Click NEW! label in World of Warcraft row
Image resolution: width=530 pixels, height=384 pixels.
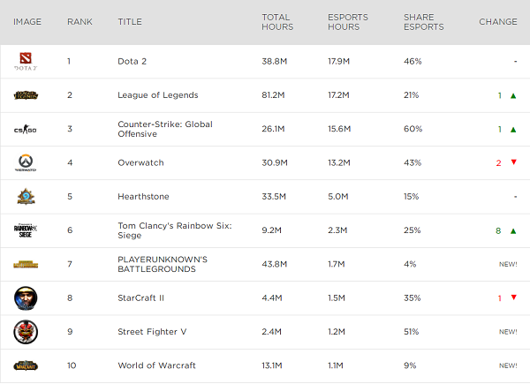(x=508, y=365)
